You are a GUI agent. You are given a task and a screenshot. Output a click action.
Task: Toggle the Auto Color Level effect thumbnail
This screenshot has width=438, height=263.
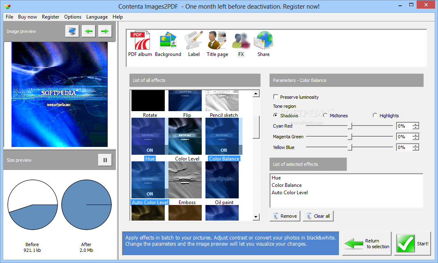148,180
